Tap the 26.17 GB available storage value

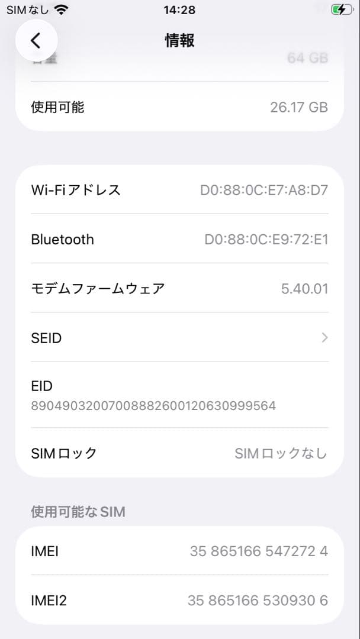coord(299,108)
